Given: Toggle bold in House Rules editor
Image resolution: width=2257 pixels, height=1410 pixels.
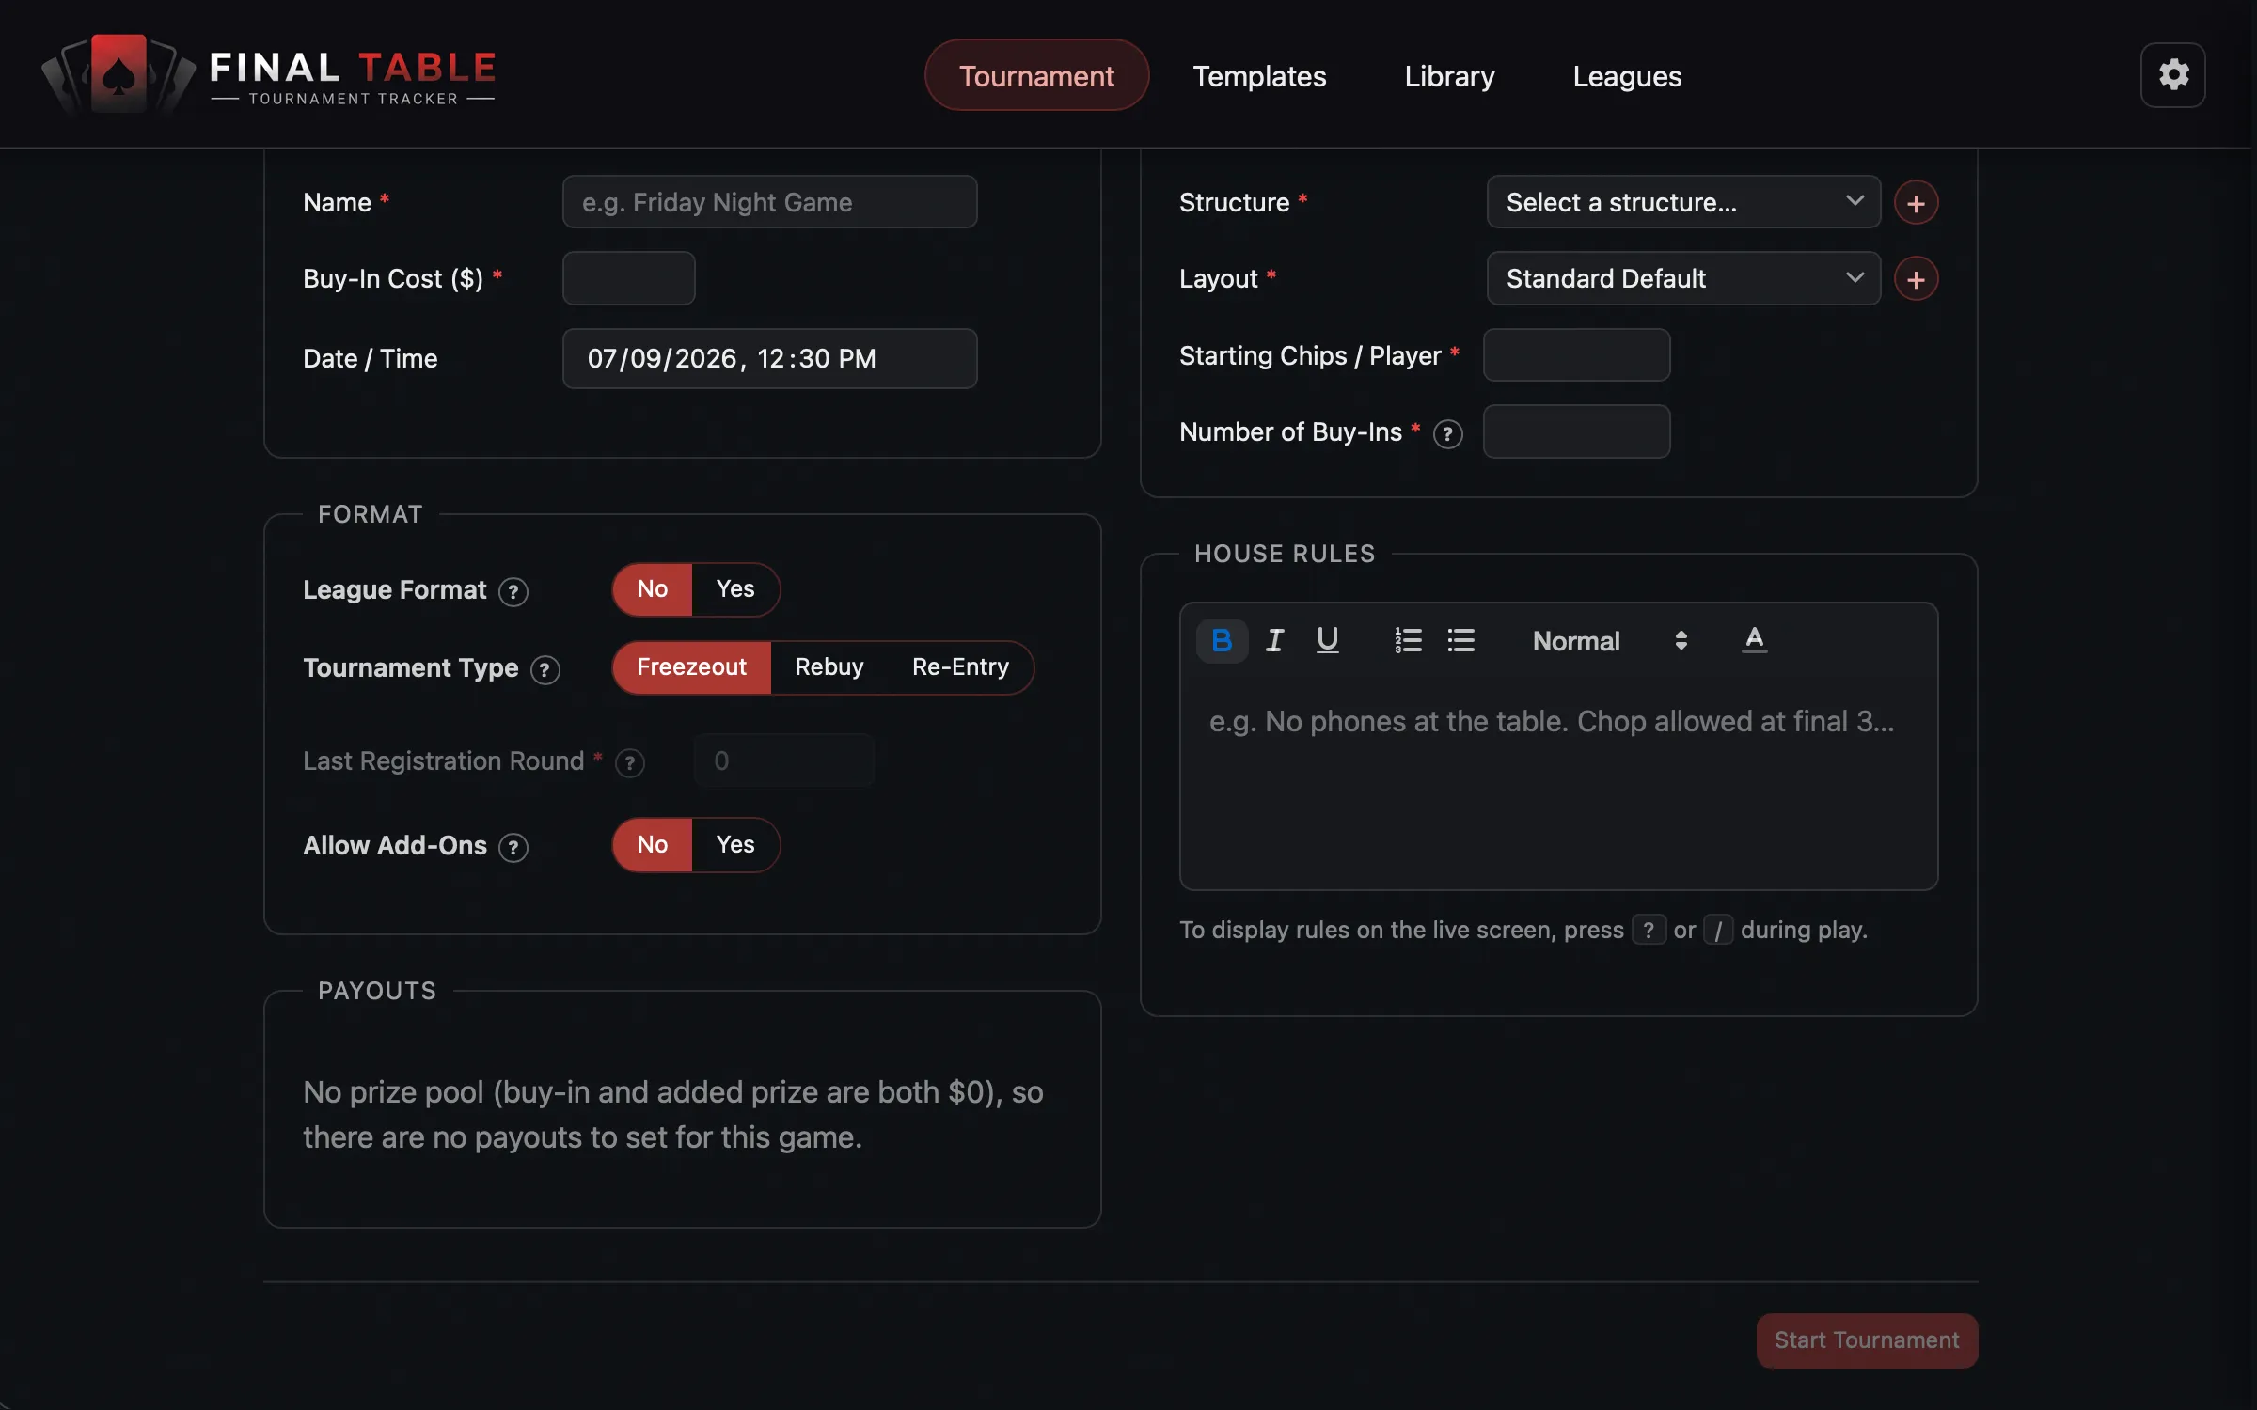Looking at the screenshot, I should tap(1222, 641).
